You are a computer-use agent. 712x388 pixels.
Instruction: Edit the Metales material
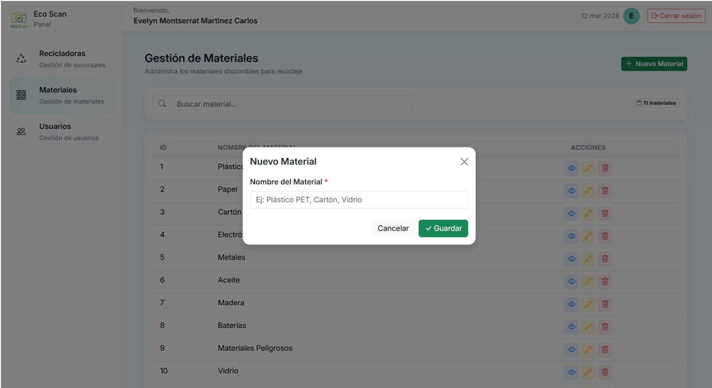588,259
